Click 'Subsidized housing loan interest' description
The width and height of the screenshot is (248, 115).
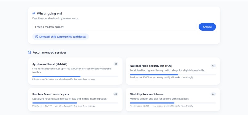[x=70, y=99]
